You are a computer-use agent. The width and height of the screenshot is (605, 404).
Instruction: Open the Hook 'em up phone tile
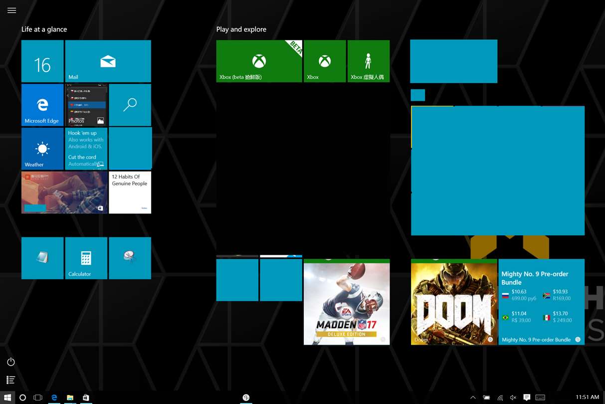point(86,149)
